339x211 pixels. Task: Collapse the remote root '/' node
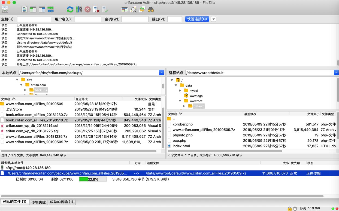pos(172,80)
